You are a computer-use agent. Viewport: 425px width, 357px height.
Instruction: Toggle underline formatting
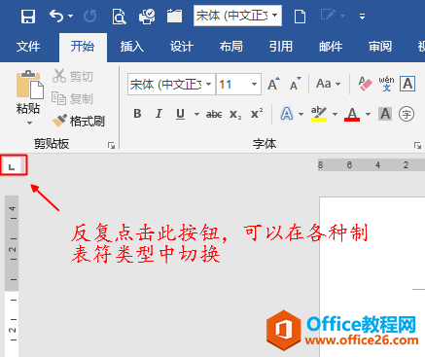click(x=180, y=114)
